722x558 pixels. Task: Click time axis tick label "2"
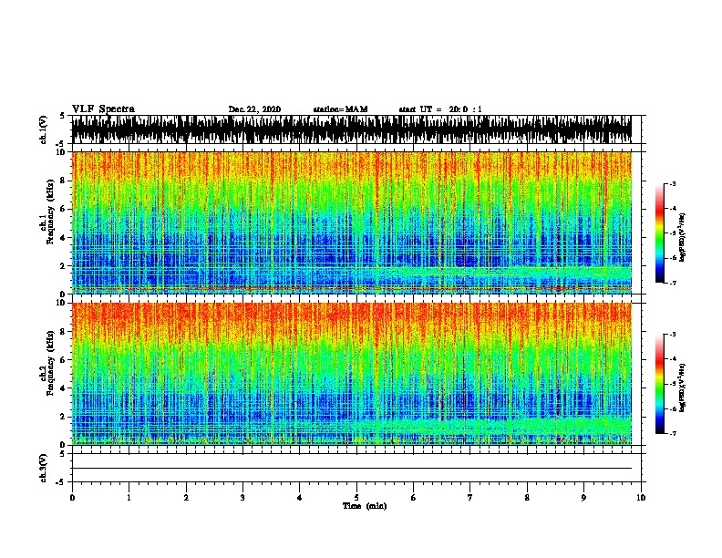tap(186, 498)
